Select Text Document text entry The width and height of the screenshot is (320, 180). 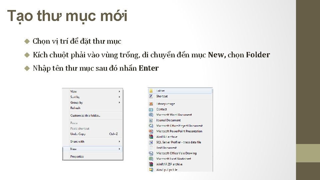coord(167,148)
